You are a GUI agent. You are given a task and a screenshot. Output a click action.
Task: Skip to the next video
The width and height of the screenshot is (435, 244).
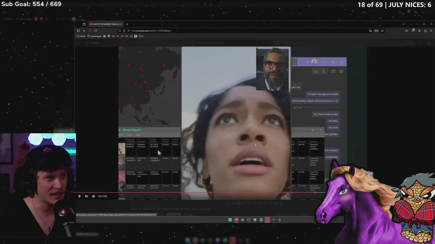(x=86, y=196)
